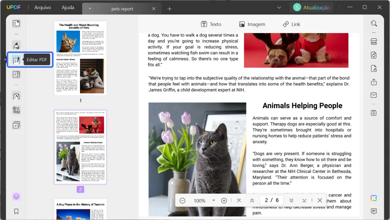Image resolution: width=390 pixels, height=220 pixels.
Task: Open the Protect PDF lock icon
Action: click(374, 69)
